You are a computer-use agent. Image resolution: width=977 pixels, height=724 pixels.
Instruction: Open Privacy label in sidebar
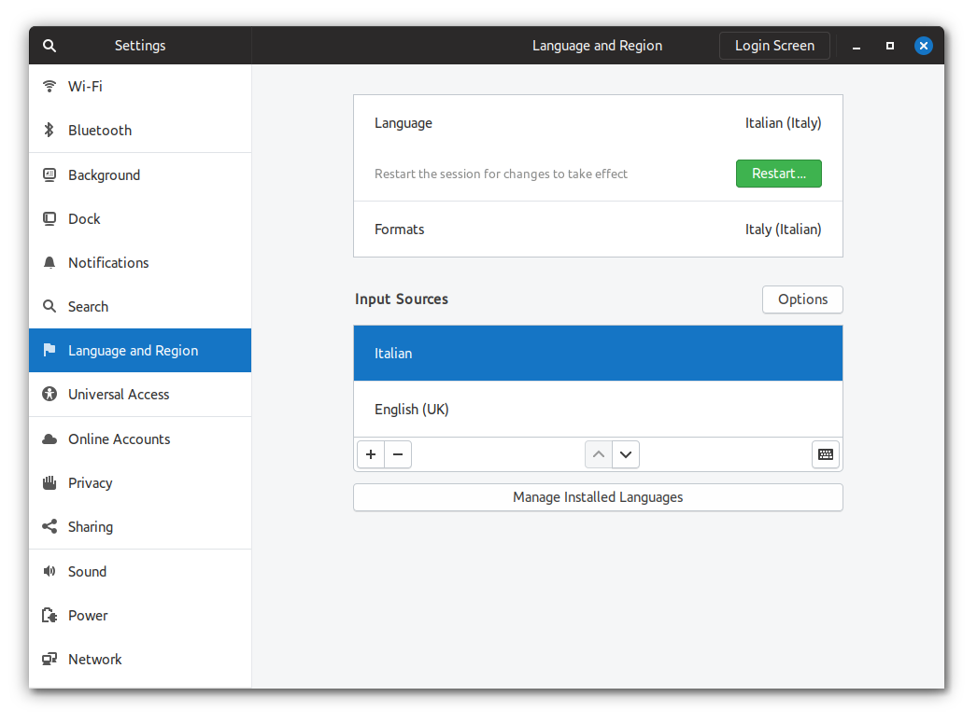pos(91,483)
